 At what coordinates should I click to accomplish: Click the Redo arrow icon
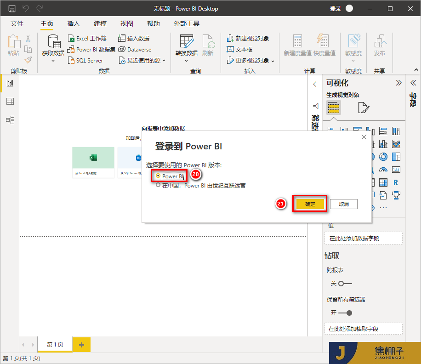40,9
